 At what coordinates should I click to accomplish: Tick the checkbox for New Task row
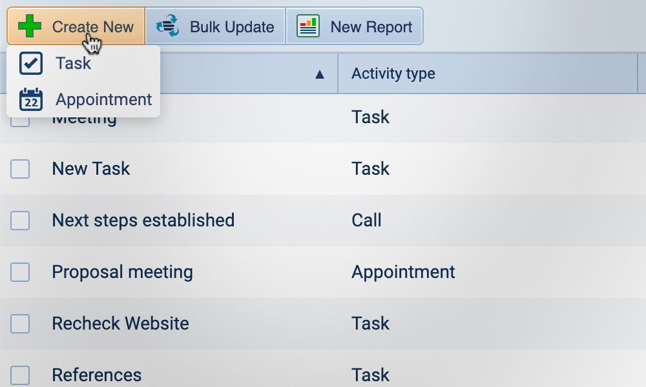20,169
